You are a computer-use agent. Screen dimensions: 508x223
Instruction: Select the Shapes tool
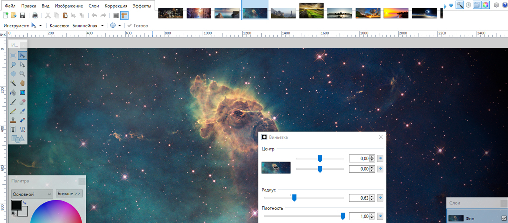click(x=18, y=139)
